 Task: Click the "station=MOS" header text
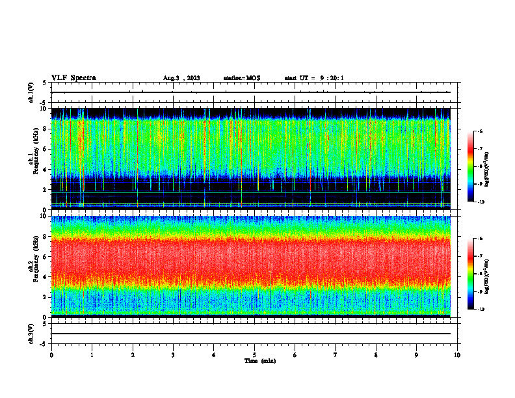tap(242, 78)
